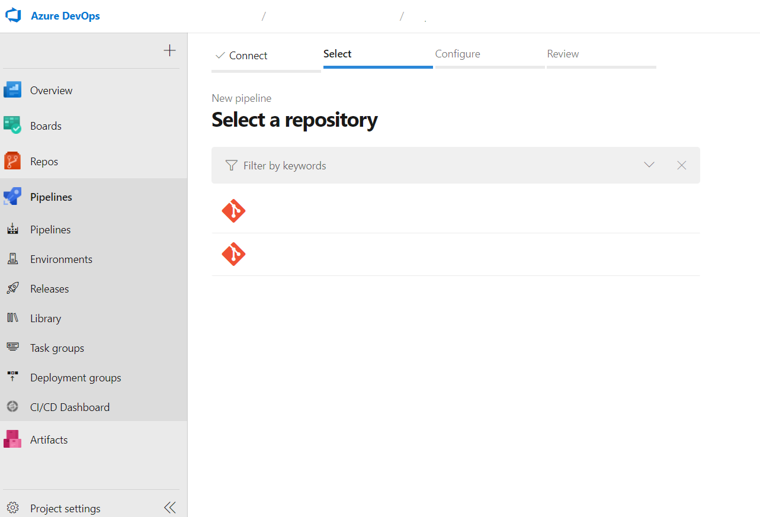Select the second Git repository row
This screenshot has width=760, height=517.
456,254
